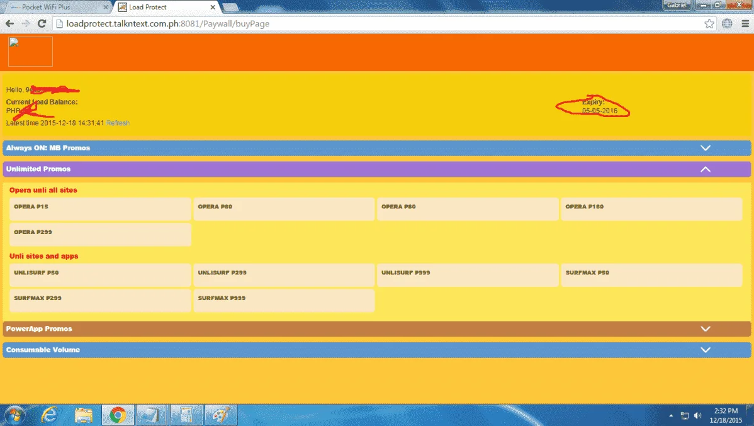
Task: Expand the PowerApp Promos section
Action: [x=377, y=328]
